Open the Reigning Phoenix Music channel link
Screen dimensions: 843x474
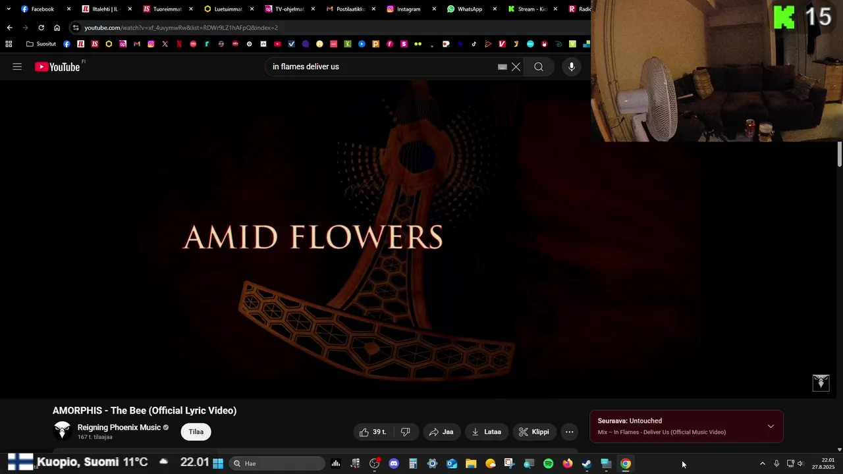pyautogui.click(x=119, y=427)
